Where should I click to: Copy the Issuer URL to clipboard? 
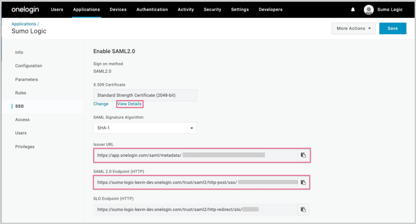point(303,155)
